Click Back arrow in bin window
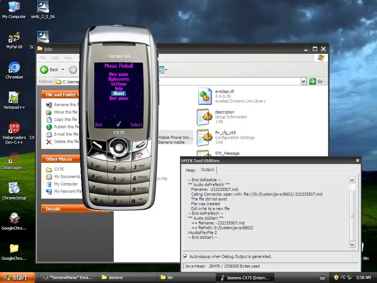The image size is (377, 283). click(44, 70)
